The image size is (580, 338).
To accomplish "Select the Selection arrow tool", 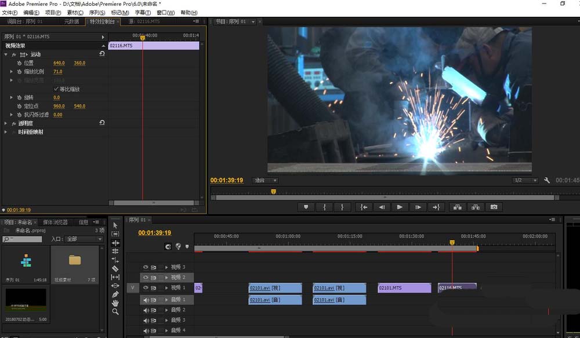I will [x=115, y=225].
